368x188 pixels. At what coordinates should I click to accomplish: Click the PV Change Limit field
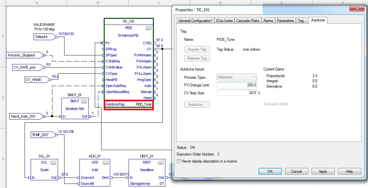point(237,85)
